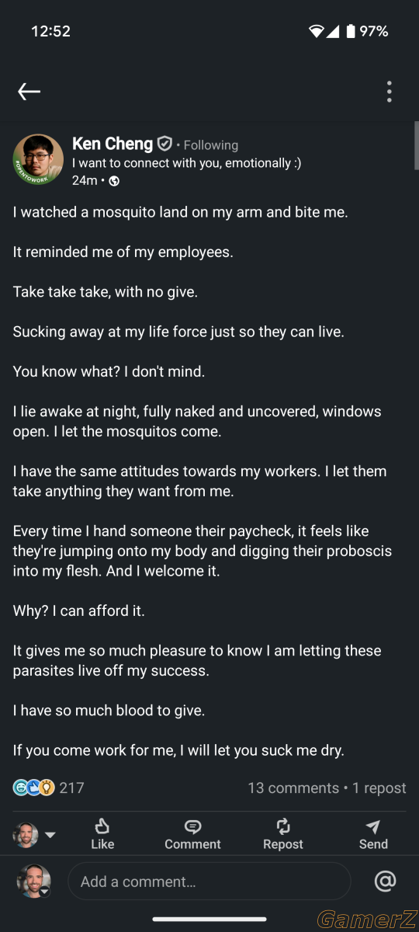Viewport: 419px width, 932px height.
Task: Tap the Like thumbs-up icon
Action: [102, 826]
